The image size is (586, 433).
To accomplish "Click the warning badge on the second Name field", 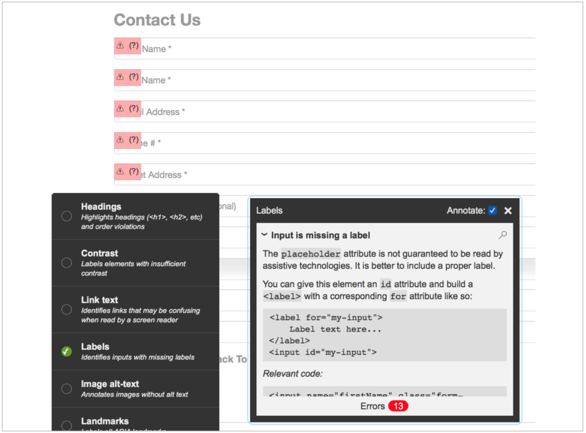I will point(128,77).
